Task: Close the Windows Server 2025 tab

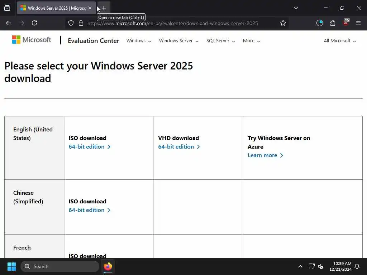Action: pos(90,8)
